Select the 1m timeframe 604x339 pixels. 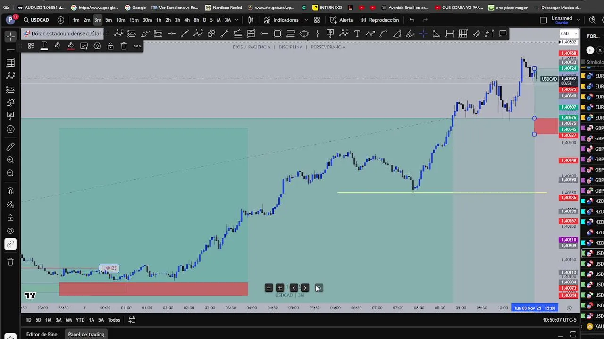[x=76, y=20]
